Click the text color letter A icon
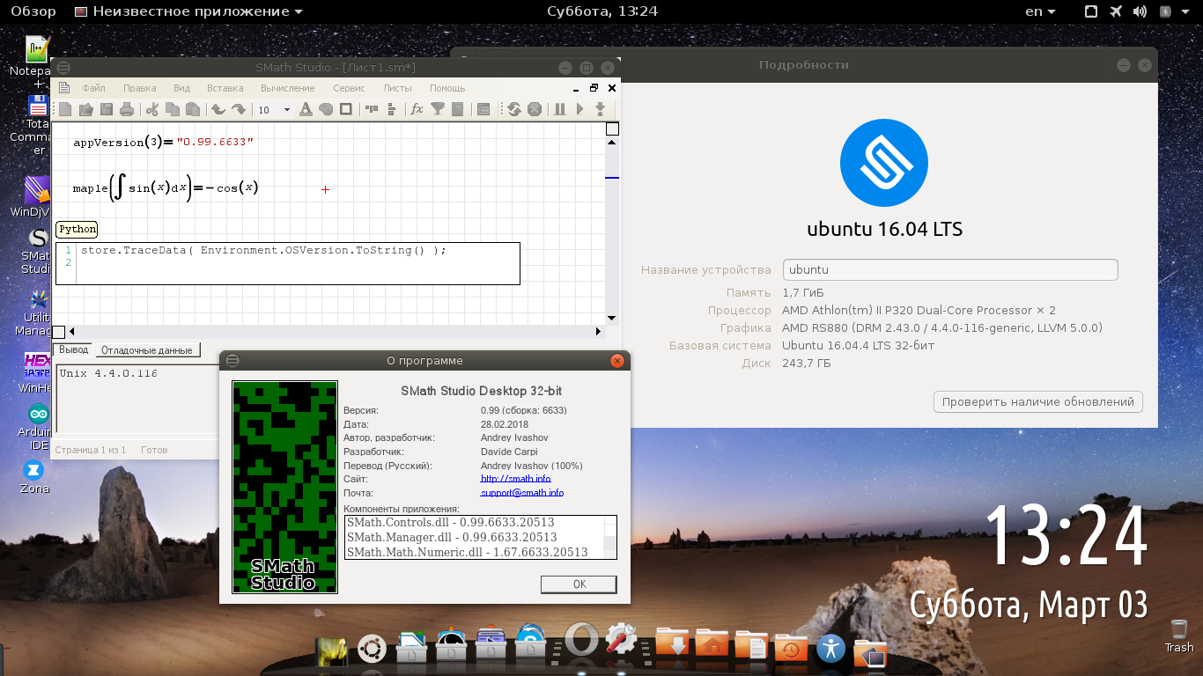 [x=306, y=109]
